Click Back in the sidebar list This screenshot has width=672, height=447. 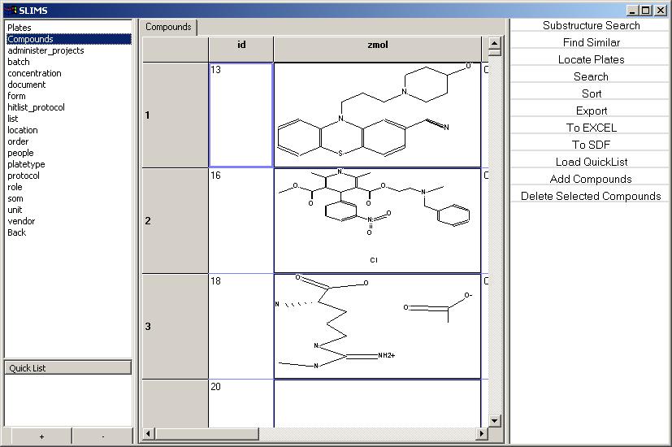pos(17,232)
